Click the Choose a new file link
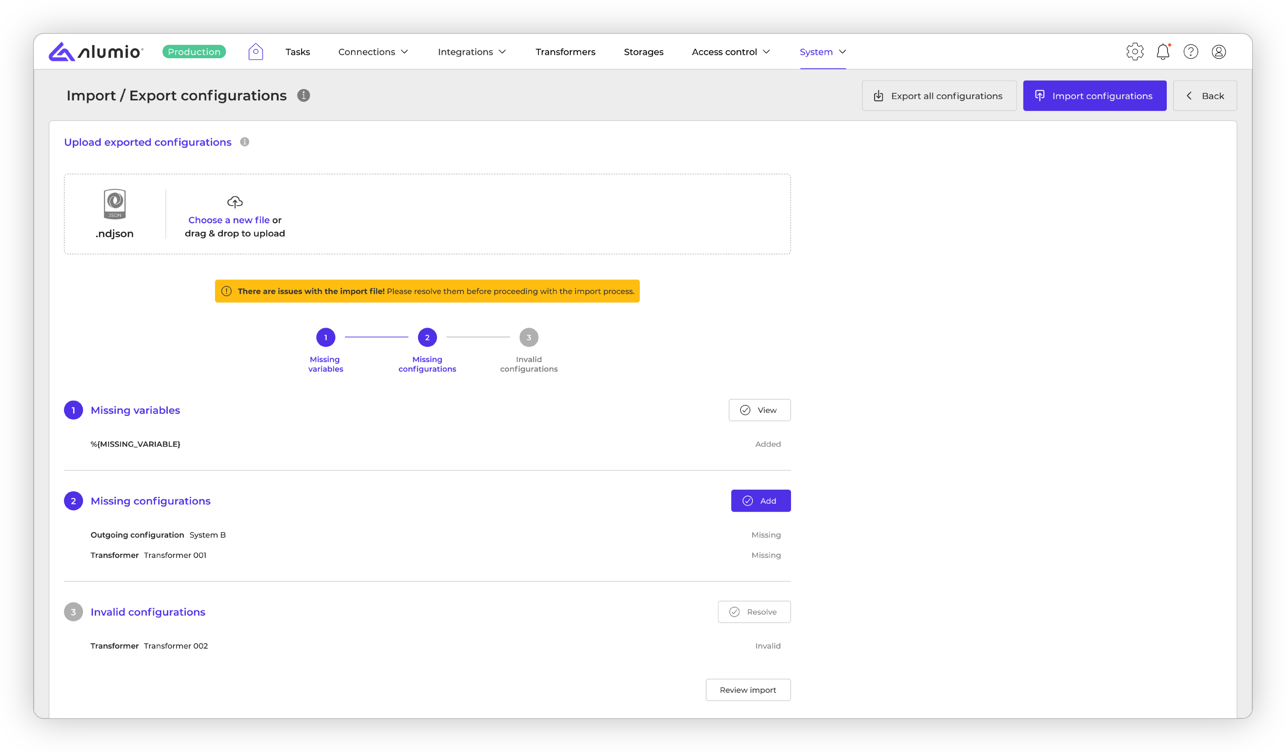Viewport: 1286px width, 752px height. [229, 220]
